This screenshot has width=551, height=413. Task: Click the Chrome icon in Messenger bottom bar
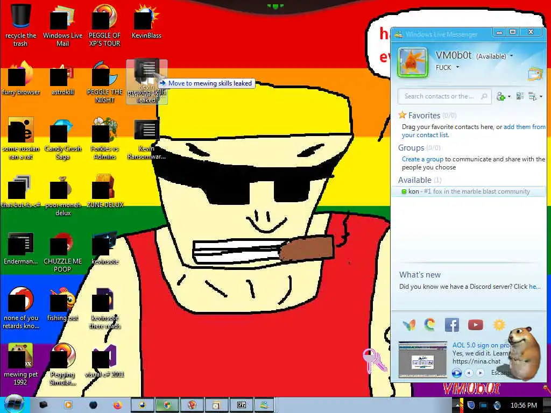click(429, 324)
